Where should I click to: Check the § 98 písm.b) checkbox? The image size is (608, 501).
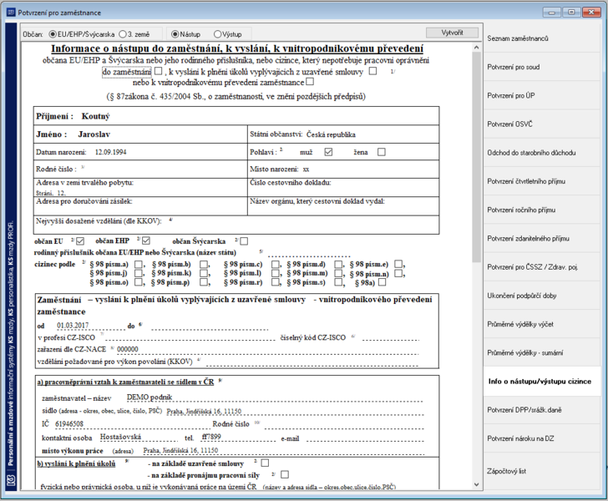click(204, 264)
